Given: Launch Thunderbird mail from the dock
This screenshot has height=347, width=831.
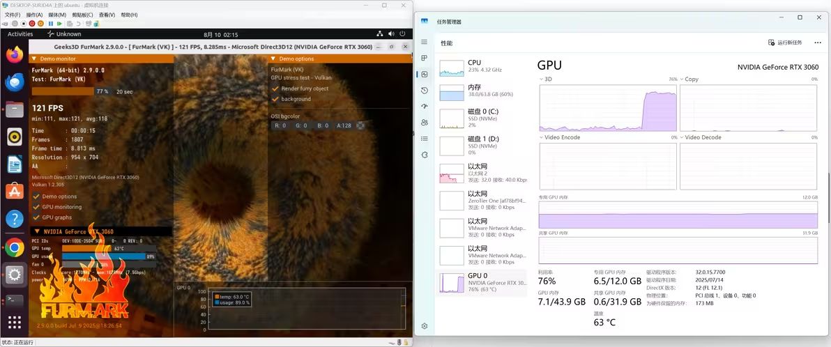Looking at the screenshot, I should coord(15,82).
